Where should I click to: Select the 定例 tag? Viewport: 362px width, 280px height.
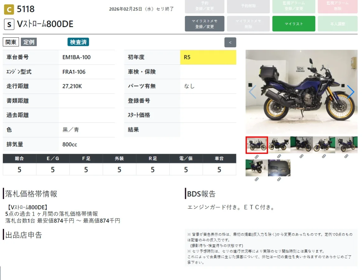29,42
